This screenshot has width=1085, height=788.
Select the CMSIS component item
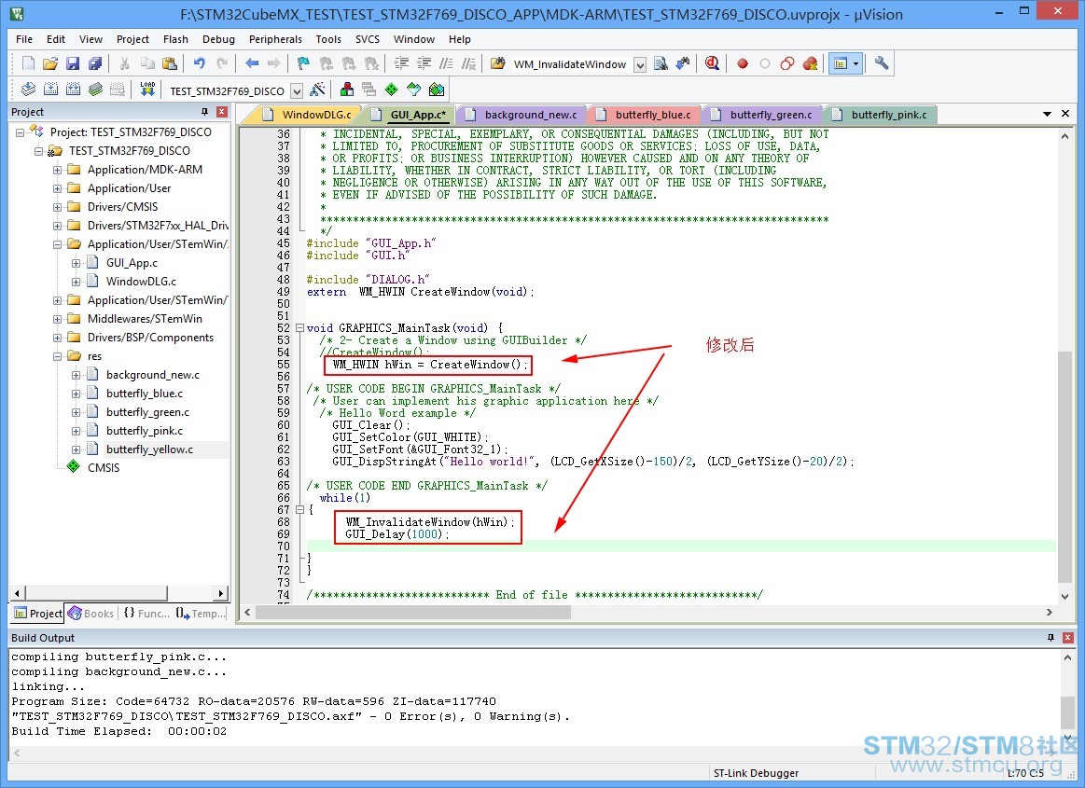tap(104, 468)
